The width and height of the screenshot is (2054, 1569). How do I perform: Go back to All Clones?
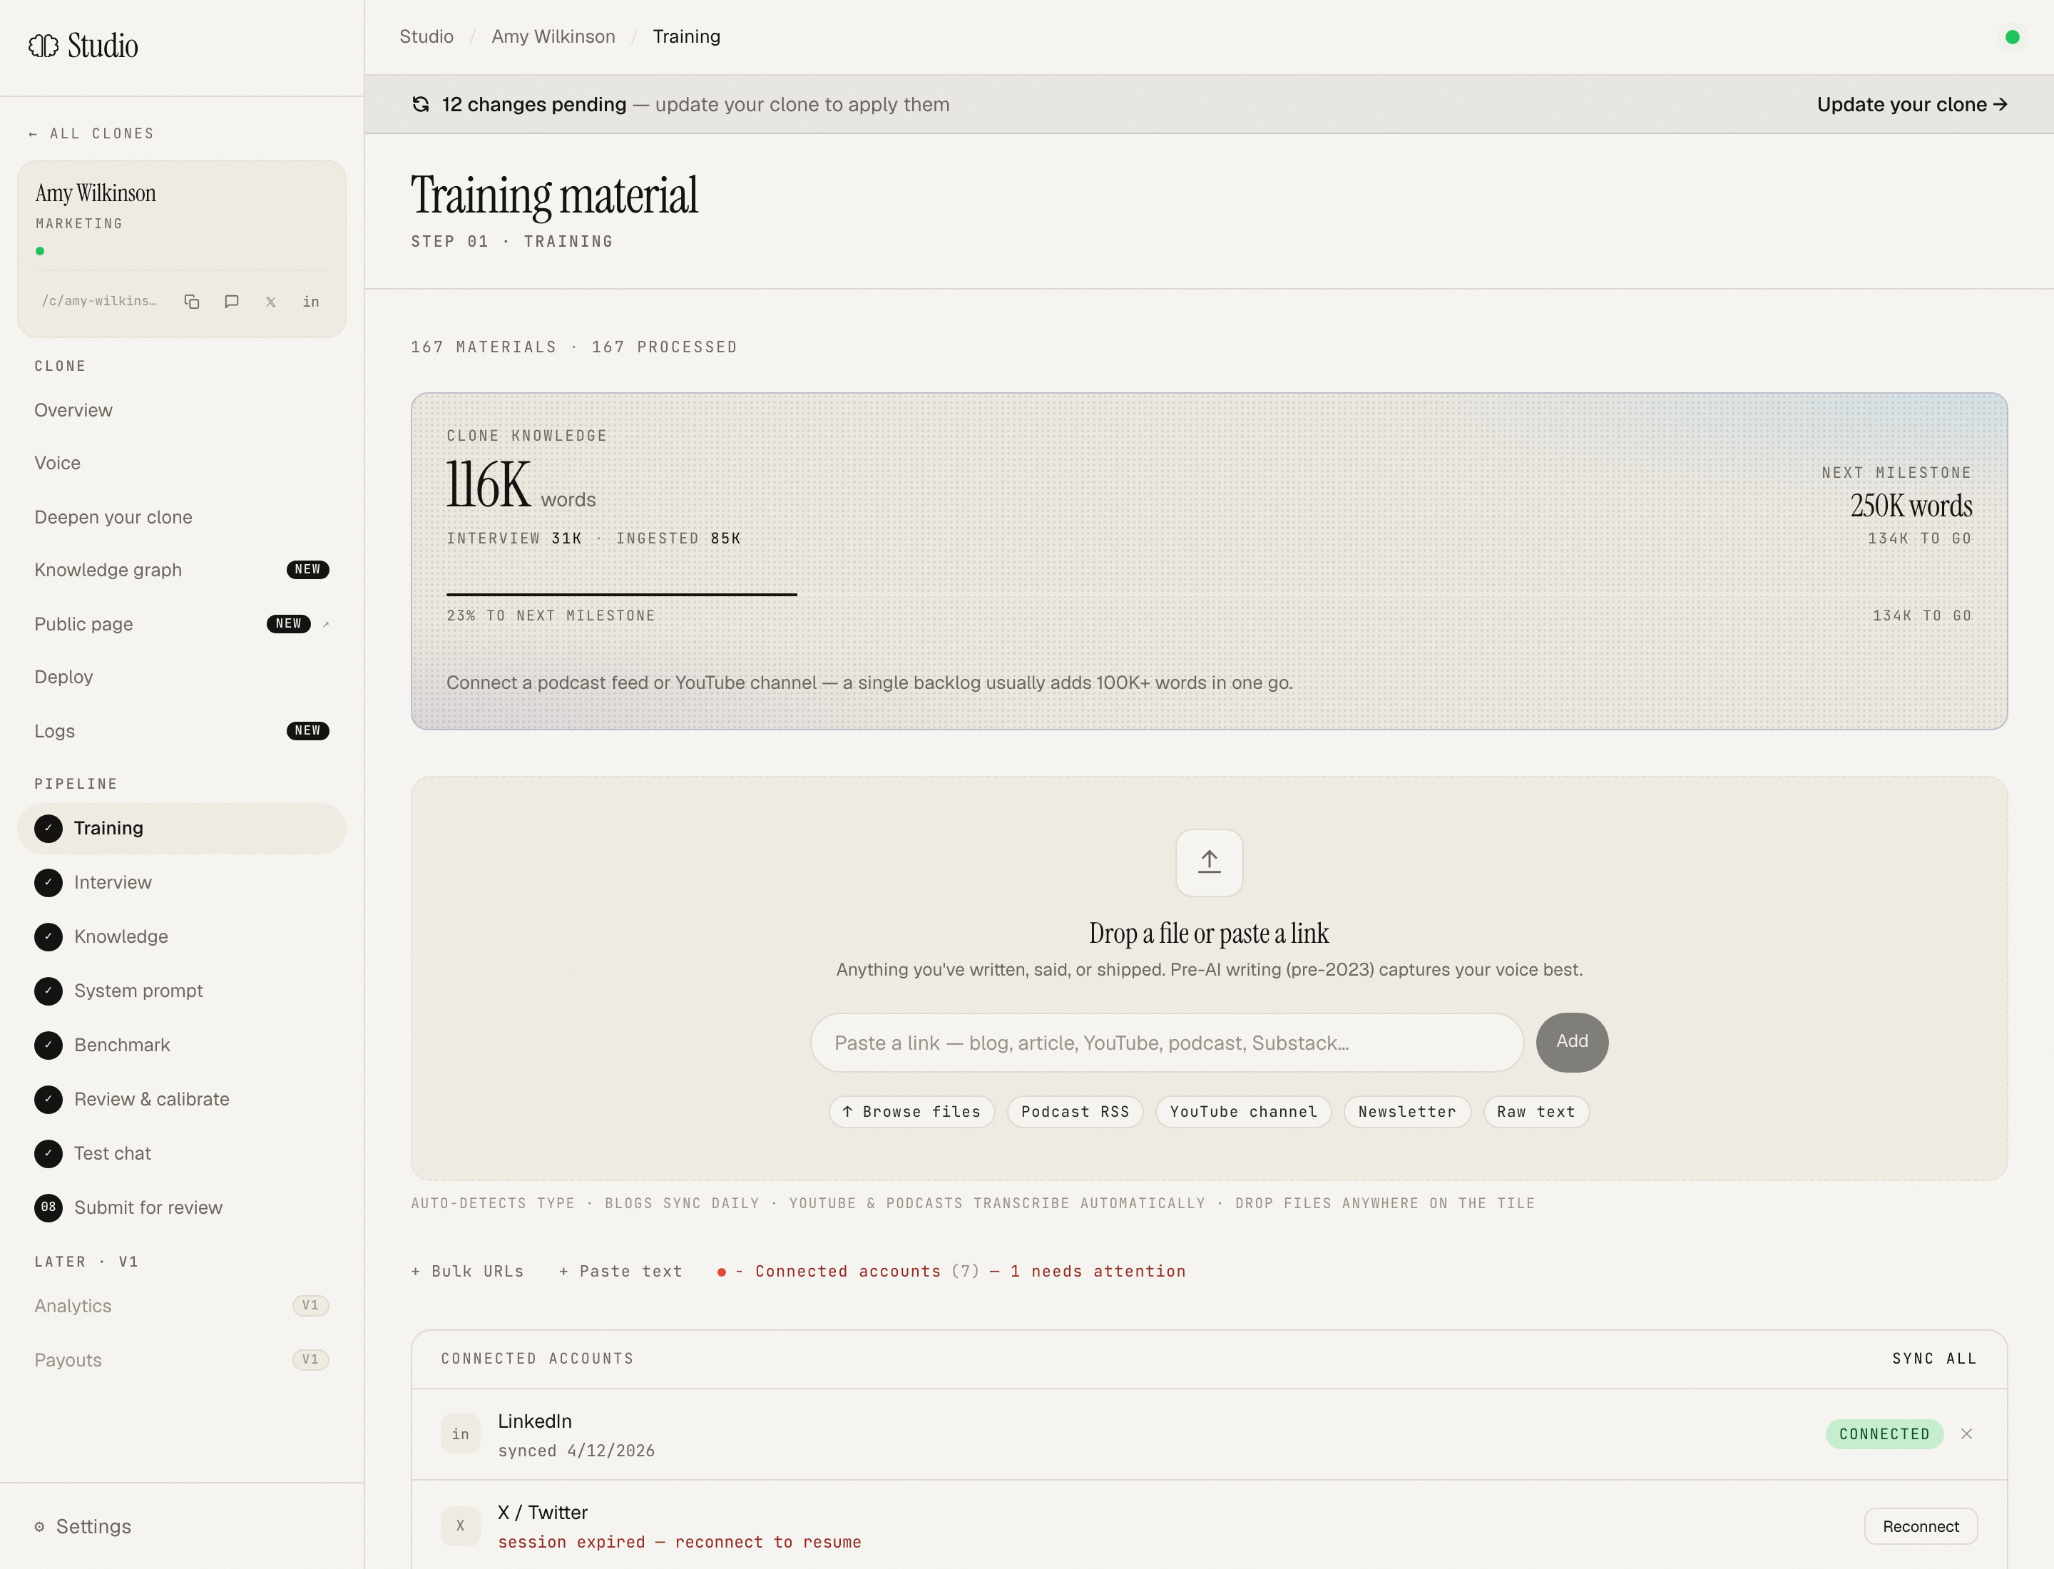pyautogui.click(x=91, y=133)
